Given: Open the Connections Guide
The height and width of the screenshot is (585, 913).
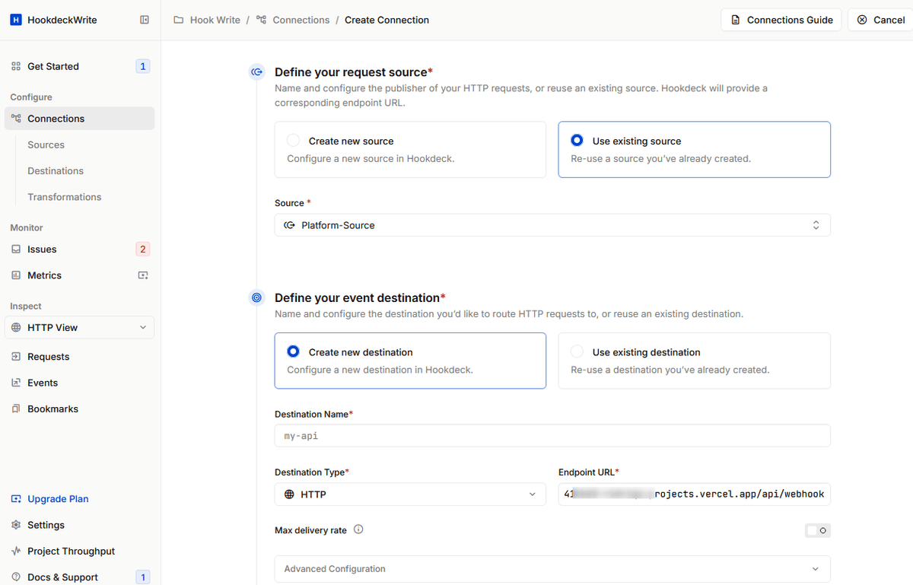Looking at the screenshot, I should pyautogui.click(x=781, y=19).
